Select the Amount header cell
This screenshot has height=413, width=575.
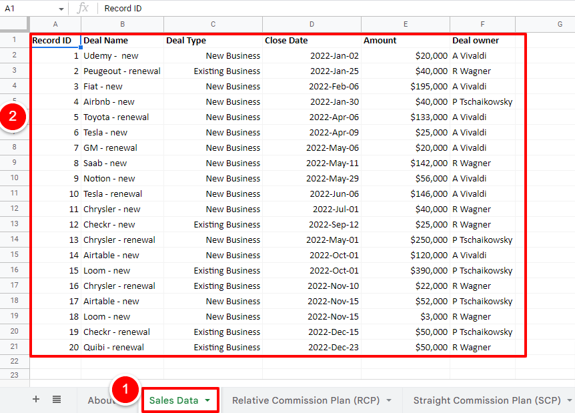point(406,40)
